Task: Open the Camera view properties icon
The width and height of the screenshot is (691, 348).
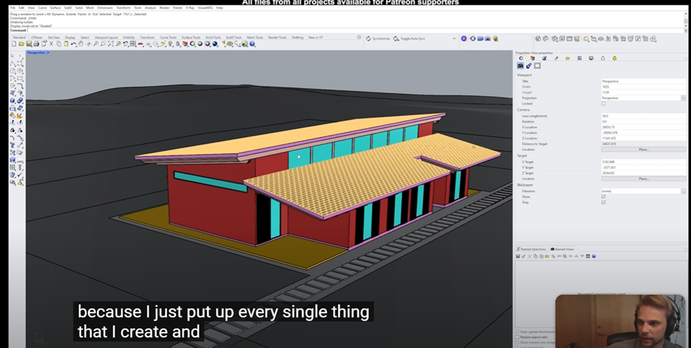Action: coord(520,66)
